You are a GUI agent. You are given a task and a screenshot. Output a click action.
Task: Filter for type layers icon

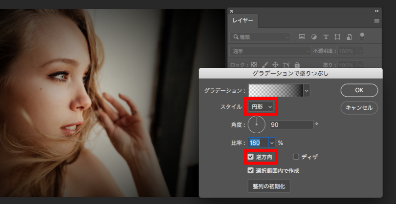[x=326, y=37]
